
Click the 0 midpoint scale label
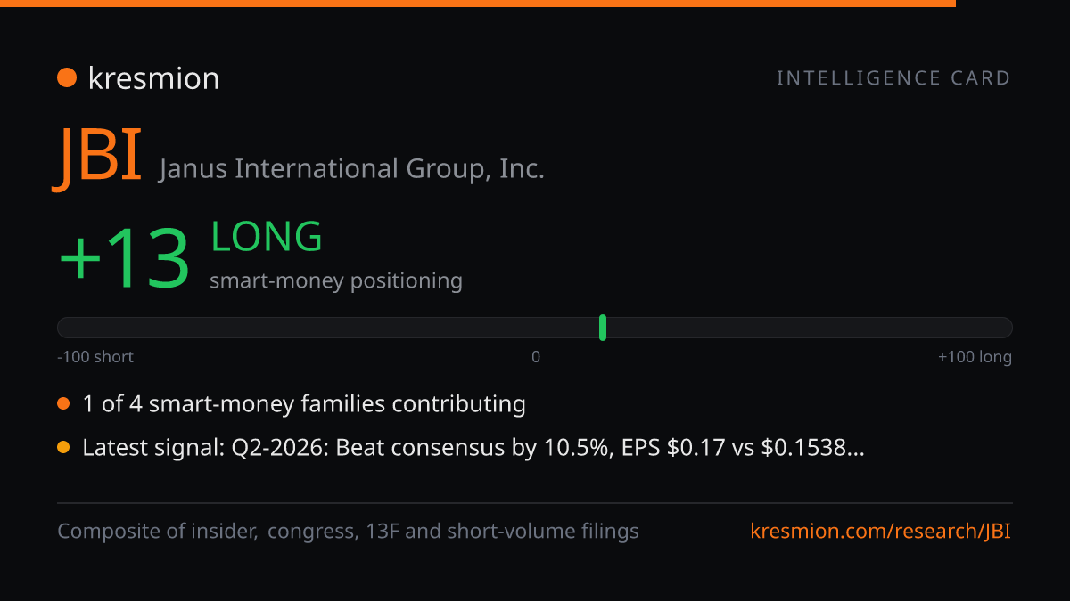click(x=536, y=357)
